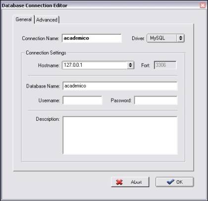The height and width of the screenshot is (201, 208).
Task: Click the Hostname label
Action: pyautogui.click(x=49, y=65)
